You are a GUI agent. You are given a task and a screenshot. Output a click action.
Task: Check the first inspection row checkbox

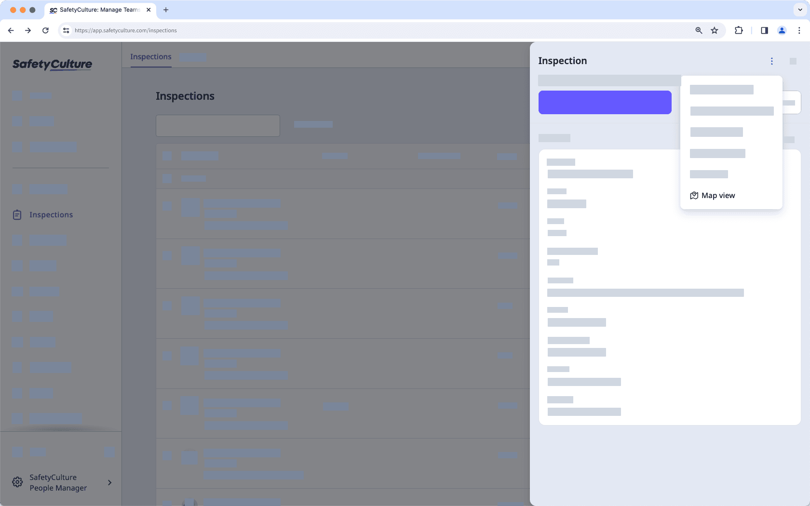[x=167, y=206]
